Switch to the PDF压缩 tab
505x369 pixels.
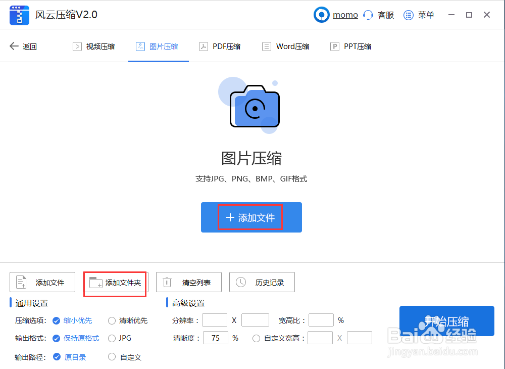coord(220,47)
